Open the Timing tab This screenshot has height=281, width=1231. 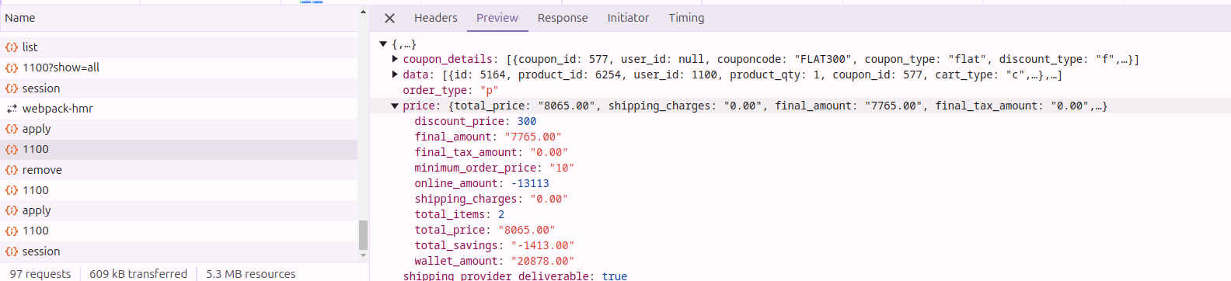tap(686, 18)
